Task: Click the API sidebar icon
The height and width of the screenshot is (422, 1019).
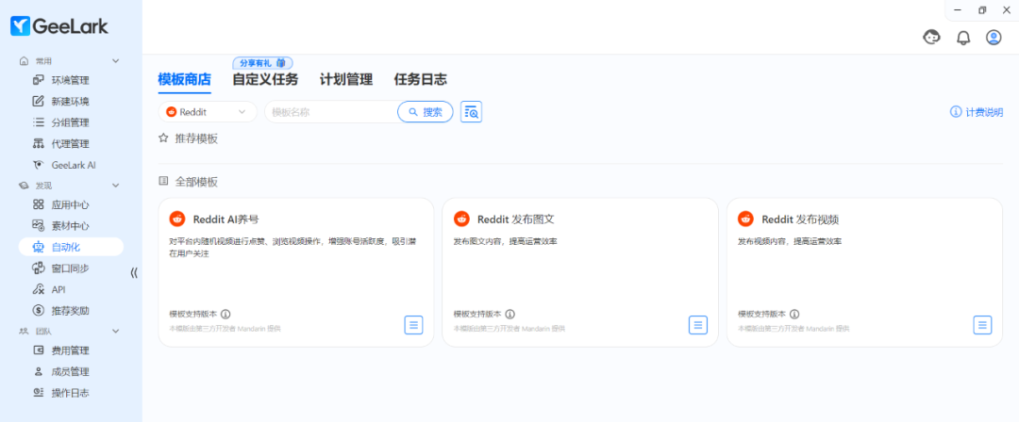Action: (39, 289)
